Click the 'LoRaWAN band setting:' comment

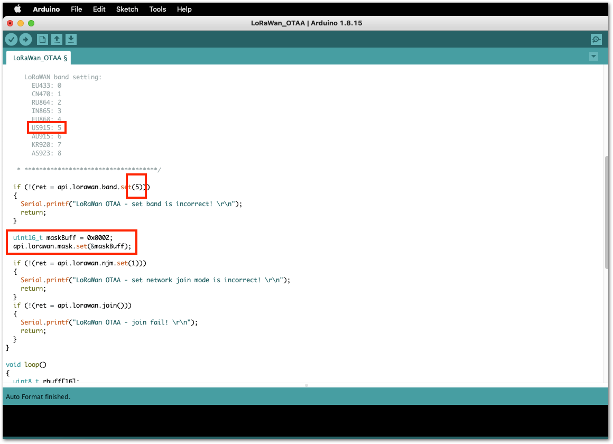pos(63,77)
